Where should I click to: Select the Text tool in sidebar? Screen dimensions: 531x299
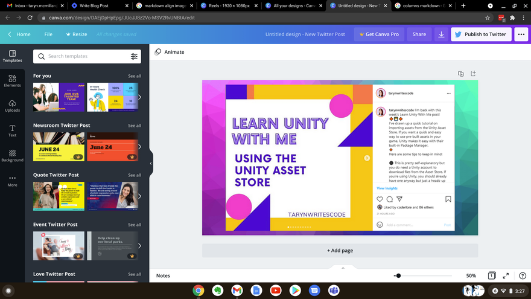tap(12, 130)
